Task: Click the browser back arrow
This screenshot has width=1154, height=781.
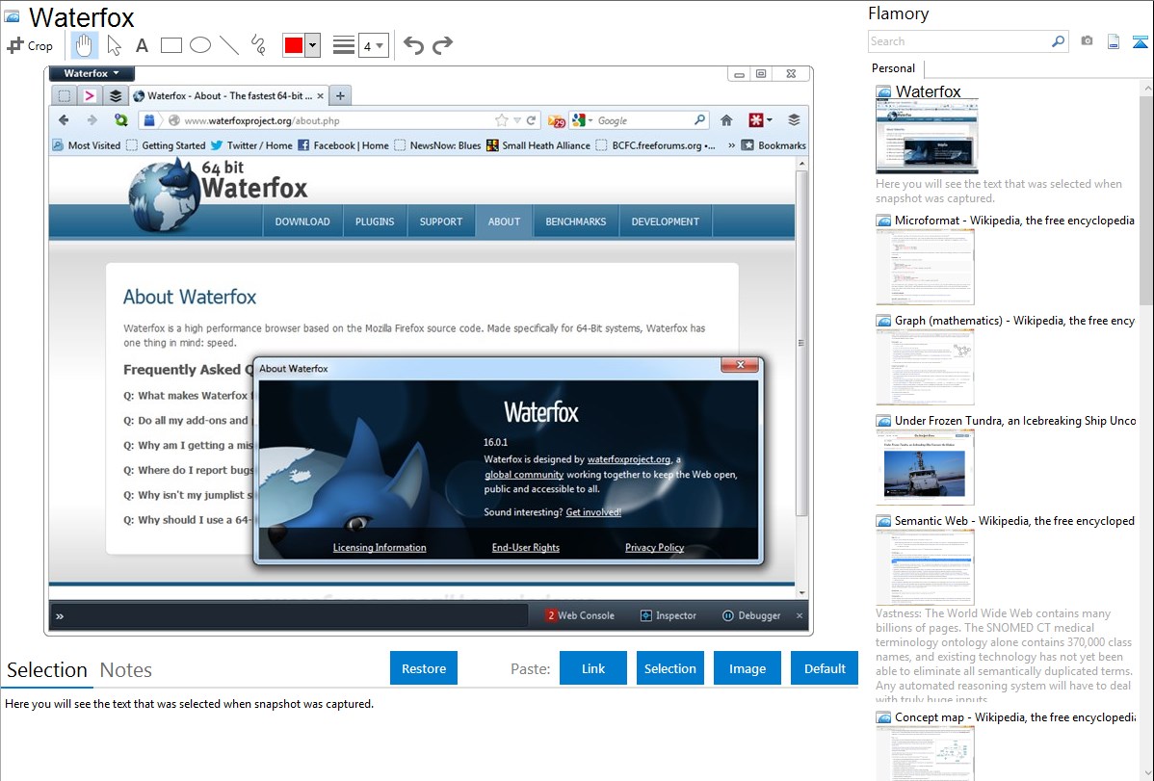Action: [64, 120]
